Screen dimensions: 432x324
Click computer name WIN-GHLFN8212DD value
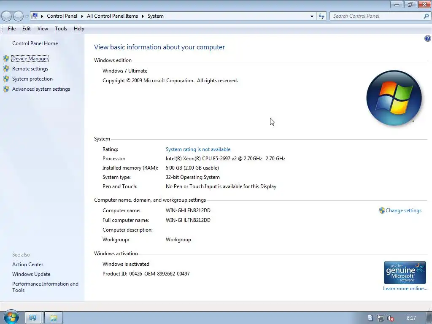pyautogui.click(x=188, y=211)
